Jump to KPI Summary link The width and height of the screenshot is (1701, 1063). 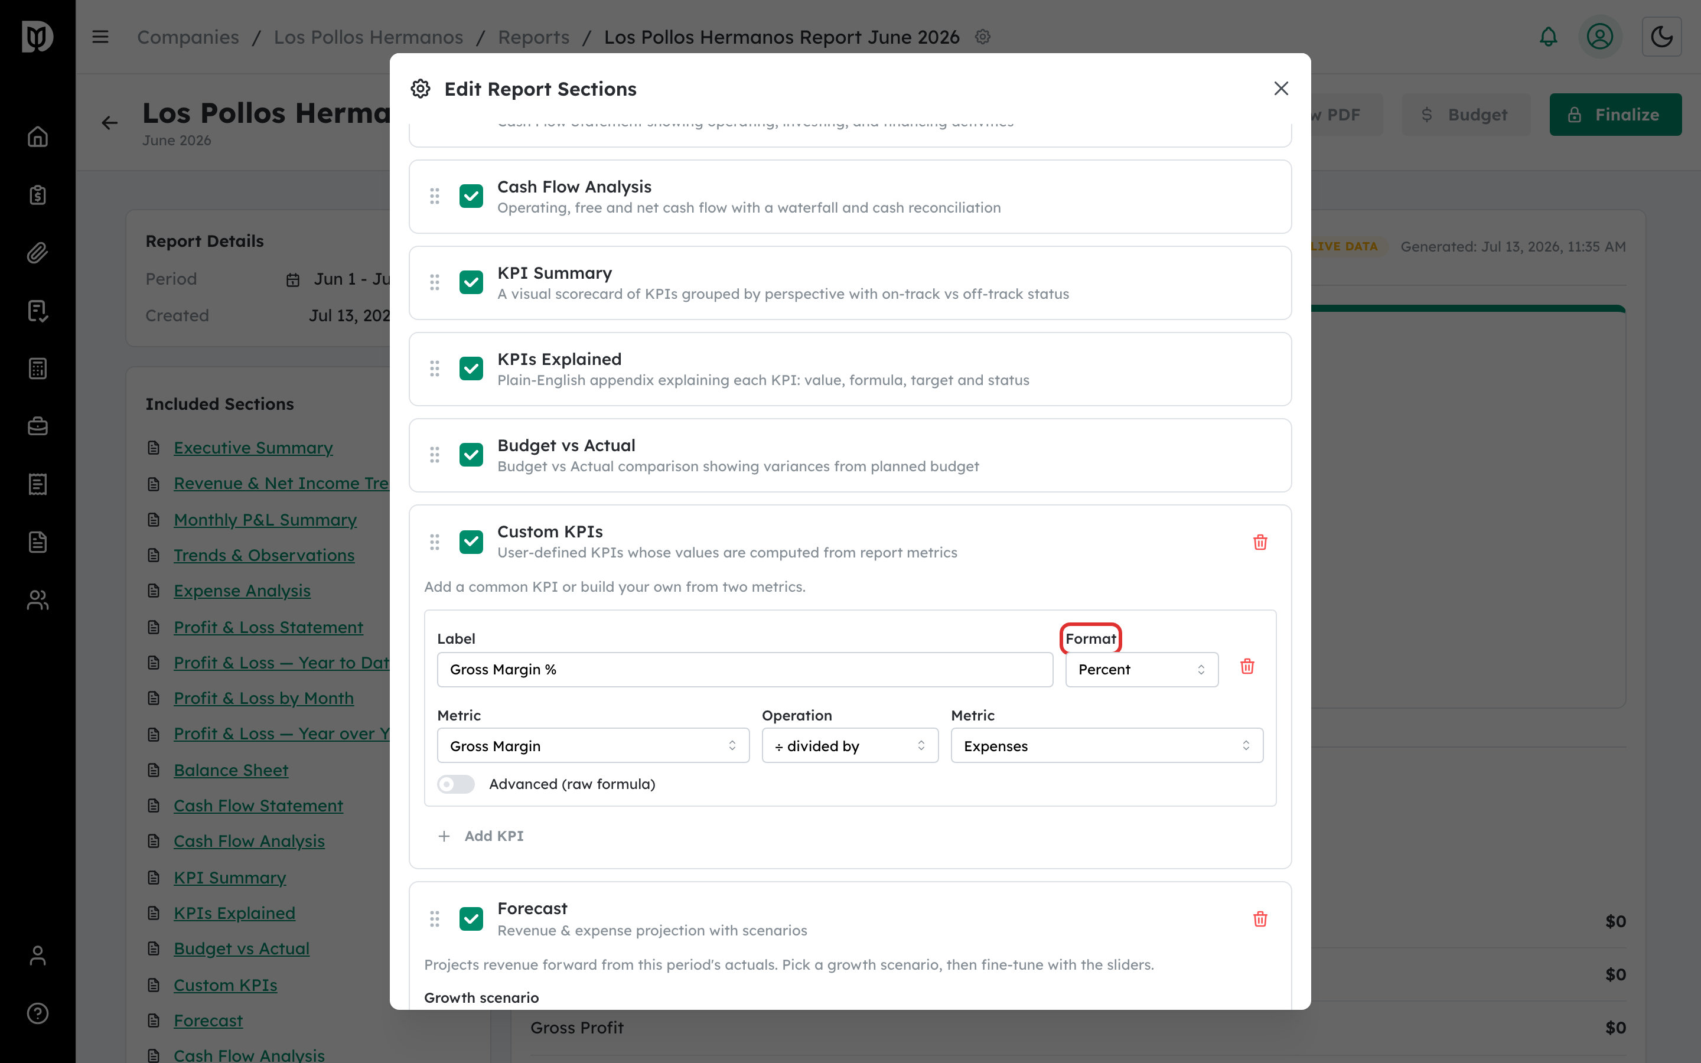[229, 878]
